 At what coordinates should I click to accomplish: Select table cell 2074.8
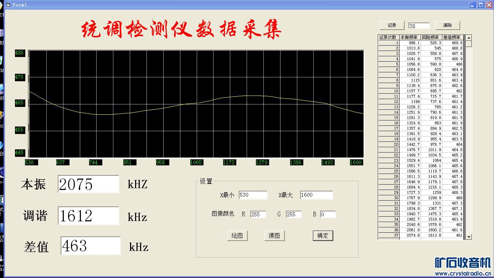coord(410,235)
